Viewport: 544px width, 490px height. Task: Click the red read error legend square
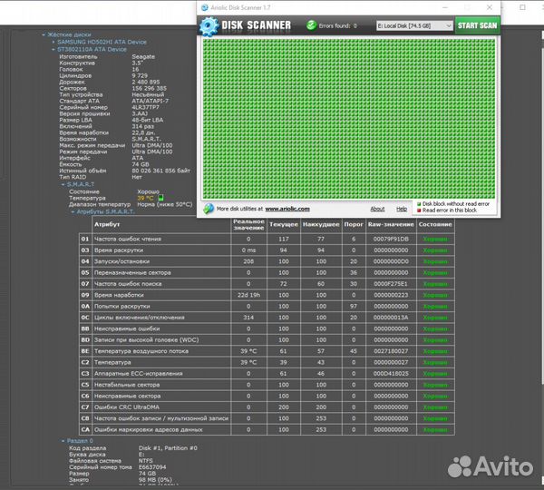(x=419, y=211)
